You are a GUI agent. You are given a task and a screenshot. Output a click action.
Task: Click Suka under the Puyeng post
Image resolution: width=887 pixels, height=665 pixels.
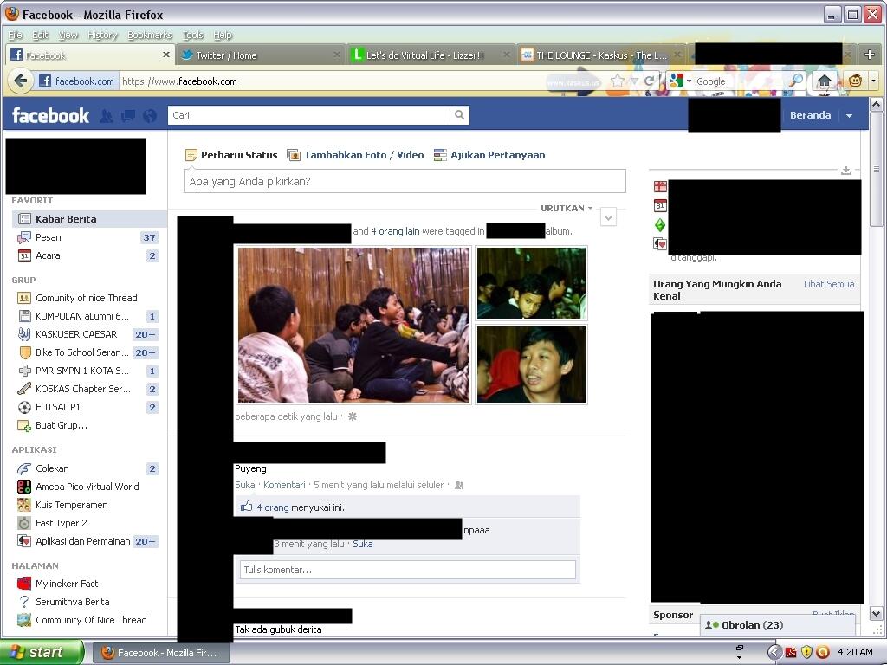(x=245, y=485)
